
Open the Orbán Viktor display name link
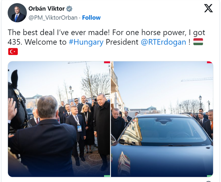[47, 9]
